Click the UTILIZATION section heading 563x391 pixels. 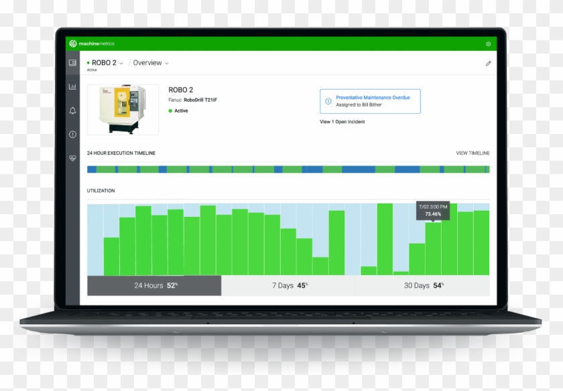point(101,191)
